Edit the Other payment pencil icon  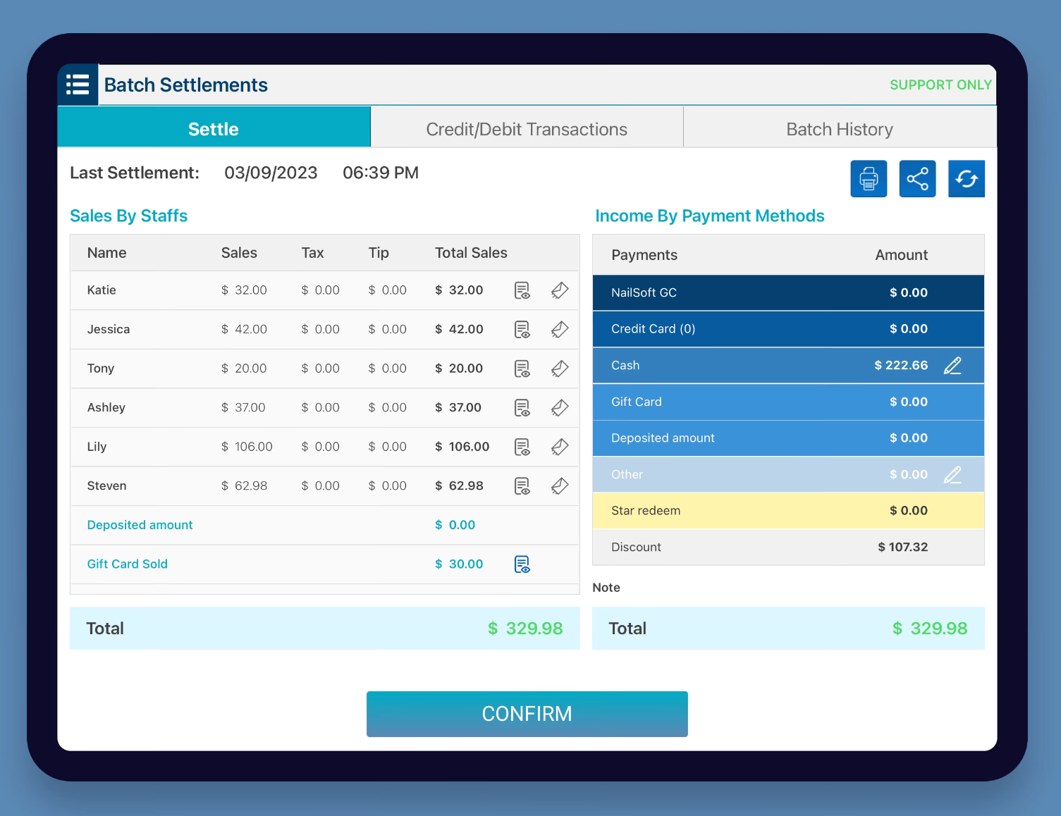[952, 475]
